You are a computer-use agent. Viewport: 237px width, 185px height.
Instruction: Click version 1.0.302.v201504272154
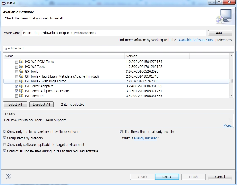(144, 62)
